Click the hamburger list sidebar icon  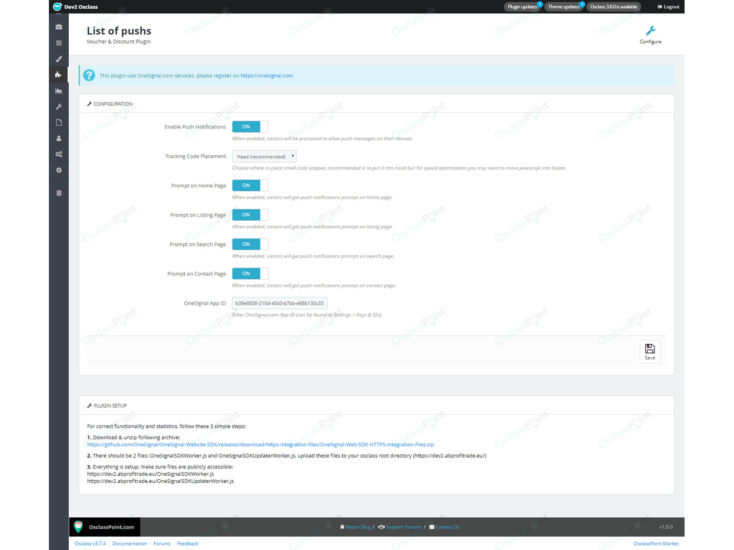[x=59, y=43]
